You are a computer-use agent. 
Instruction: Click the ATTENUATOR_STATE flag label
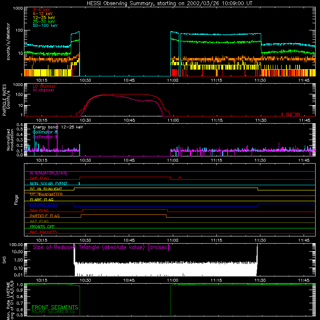pyautogui.click(x=48, y=173)
